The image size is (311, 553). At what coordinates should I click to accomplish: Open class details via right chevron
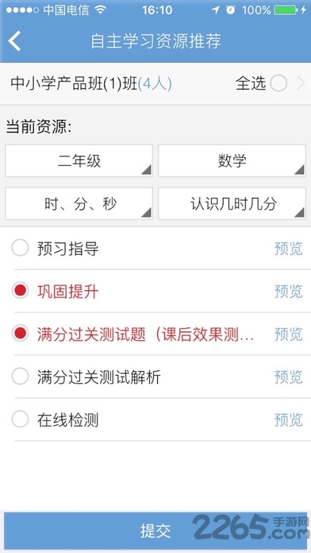tap(301, 83)
